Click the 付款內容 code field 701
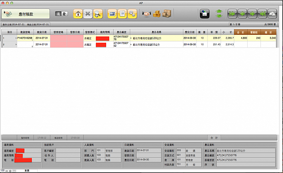 tap(180, 164)
